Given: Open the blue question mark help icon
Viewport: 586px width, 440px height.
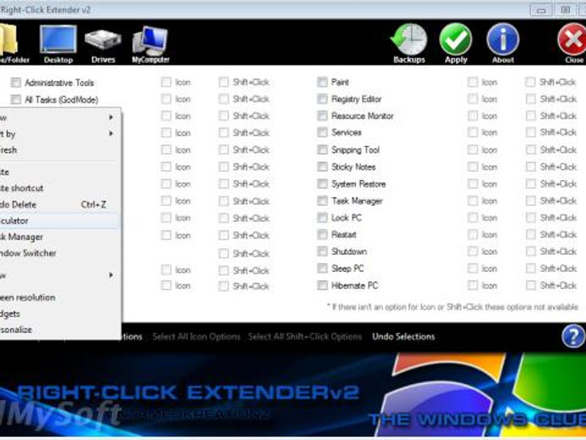Looking at the screenshot, I should tap(573, 336).
